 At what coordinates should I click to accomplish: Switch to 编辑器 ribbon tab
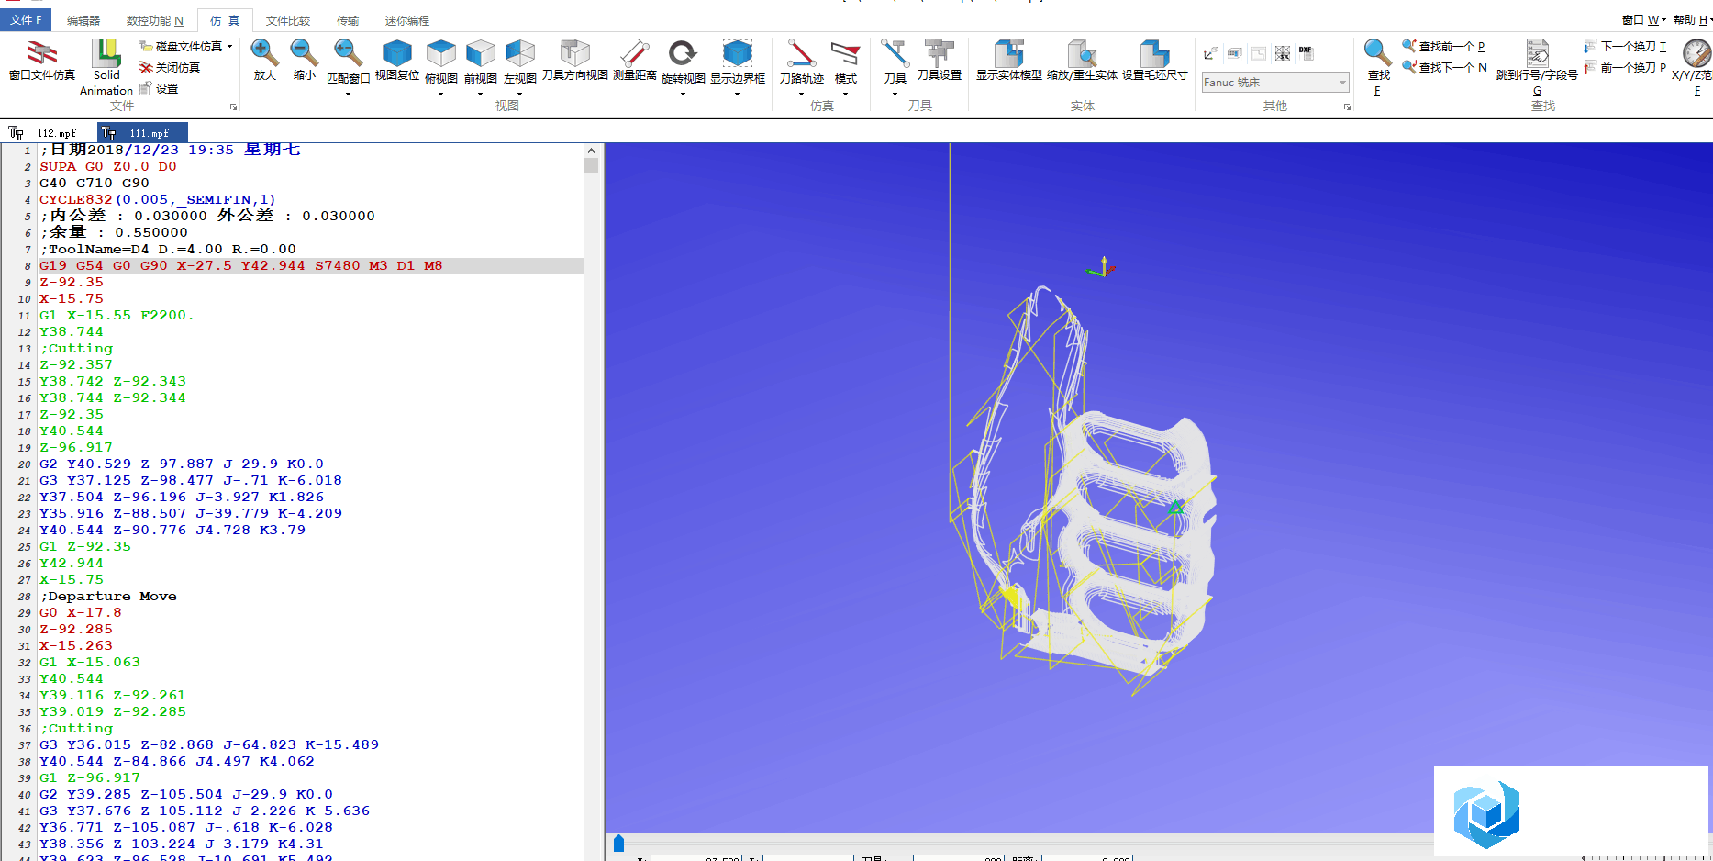coord(83,20)
